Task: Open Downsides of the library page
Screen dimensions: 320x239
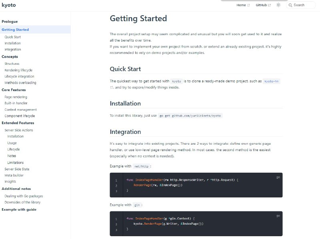Action: click(x=22, y=202)
